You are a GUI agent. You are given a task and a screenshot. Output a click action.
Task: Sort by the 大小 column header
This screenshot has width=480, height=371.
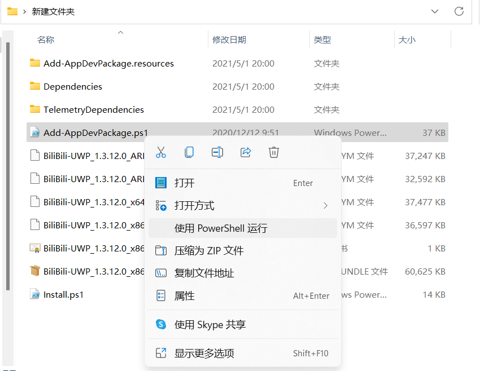407,39
